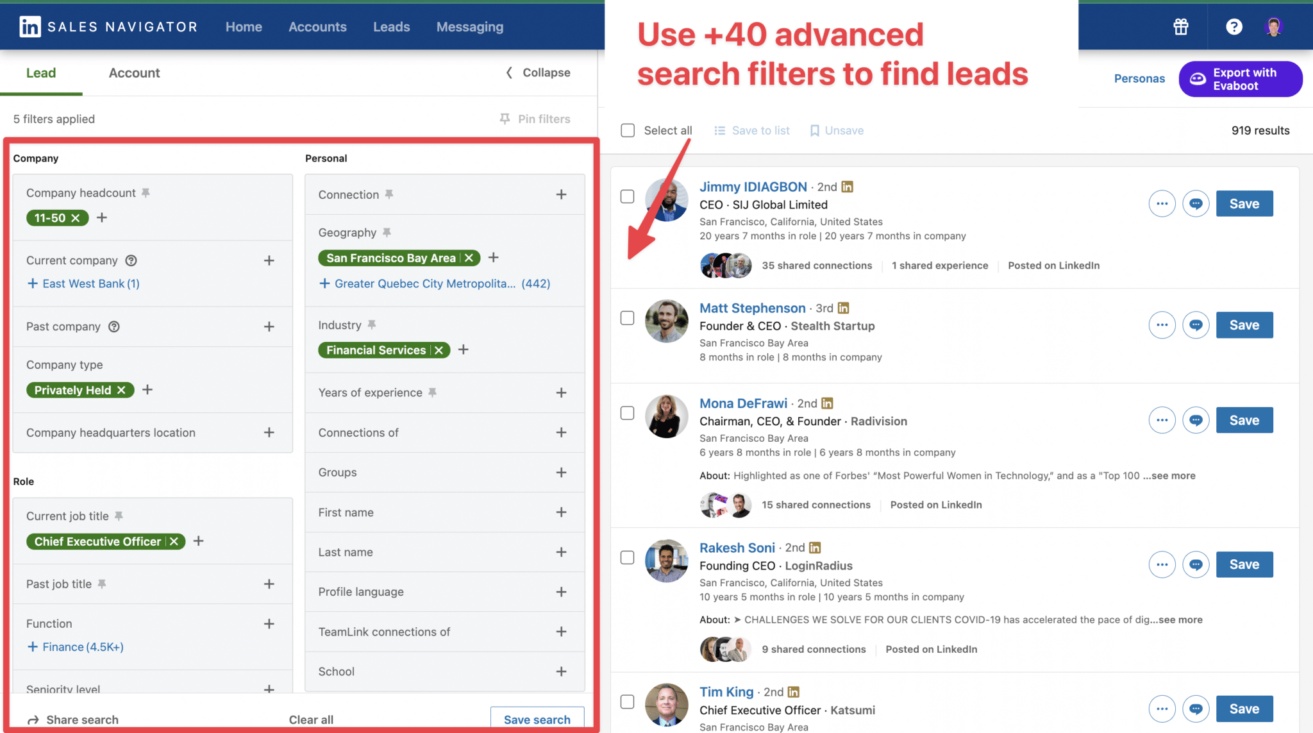The image size is (1313, 733).
Task: Open the overflow menu for Matt Stephenson
Action: coord(1162,324)
